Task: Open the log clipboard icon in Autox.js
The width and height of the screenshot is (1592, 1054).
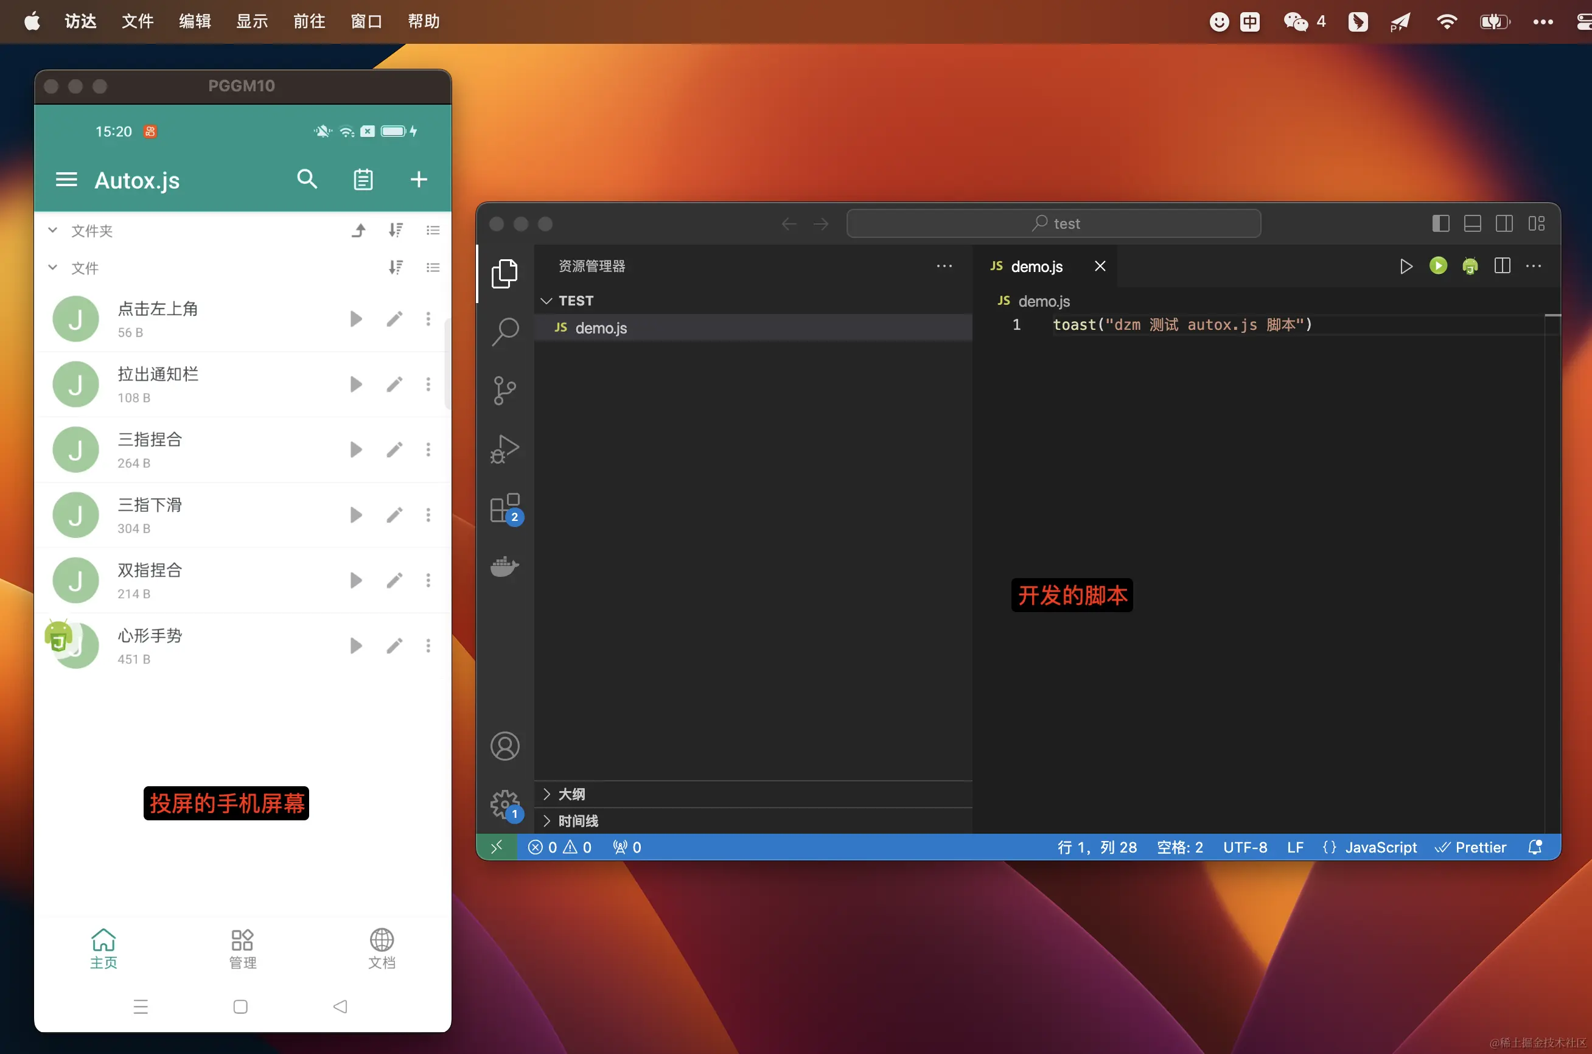Action: click(x=363, y=180)
